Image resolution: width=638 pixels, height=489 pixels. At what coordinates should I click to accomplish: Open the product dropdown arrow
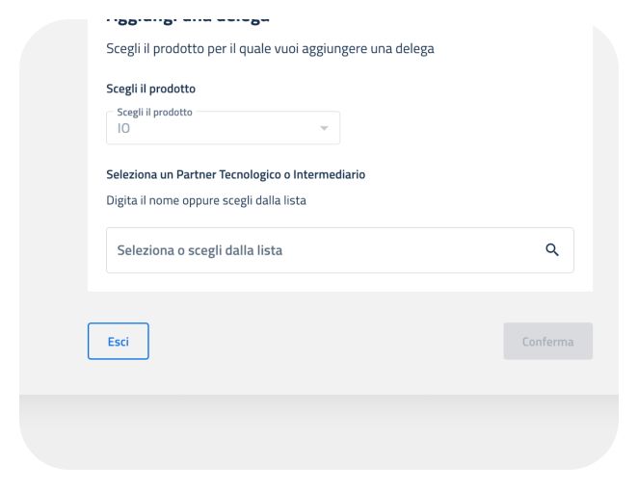[324, 128]
